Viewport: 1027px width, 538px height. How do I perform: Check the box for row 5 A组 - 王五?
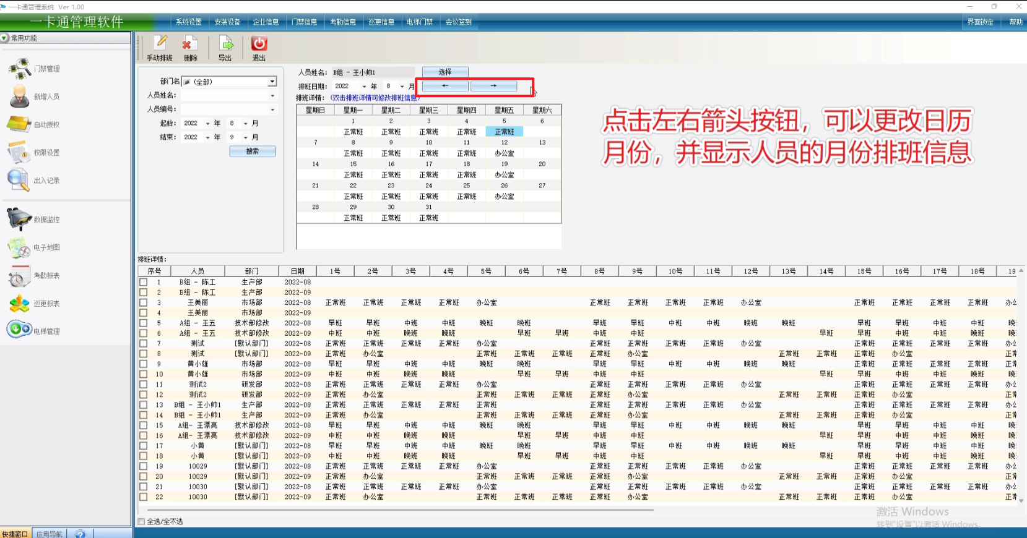144,323
